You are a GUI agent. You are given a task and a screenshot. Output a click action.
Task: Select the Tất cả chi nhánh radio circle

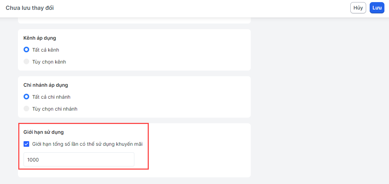point(26,97)
